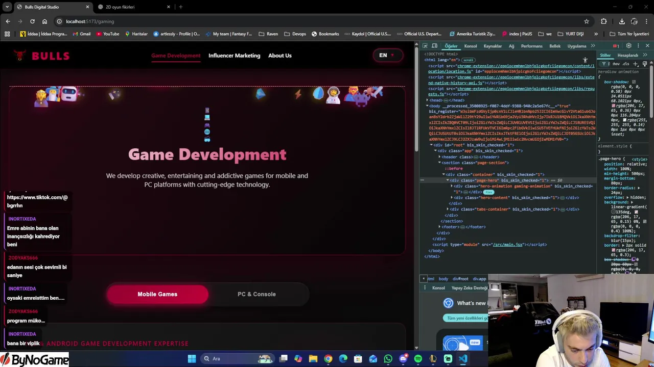This screenshot has height=367, width=654.
Task: Show more bookmarks with the overflow chevron
Action: [x=596, y=34]
